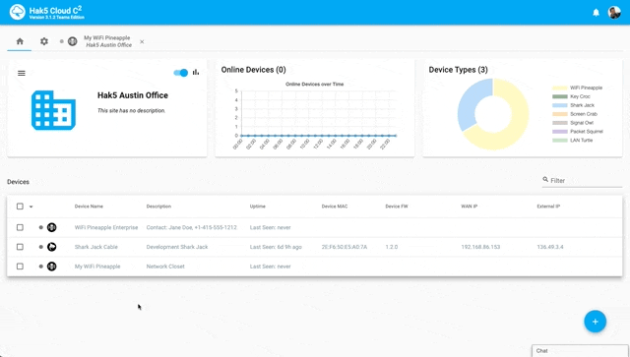The image size is (630, 357).
Task: Open WiFi Pineapple Enterprise device
Action: [x=106, y=228]
